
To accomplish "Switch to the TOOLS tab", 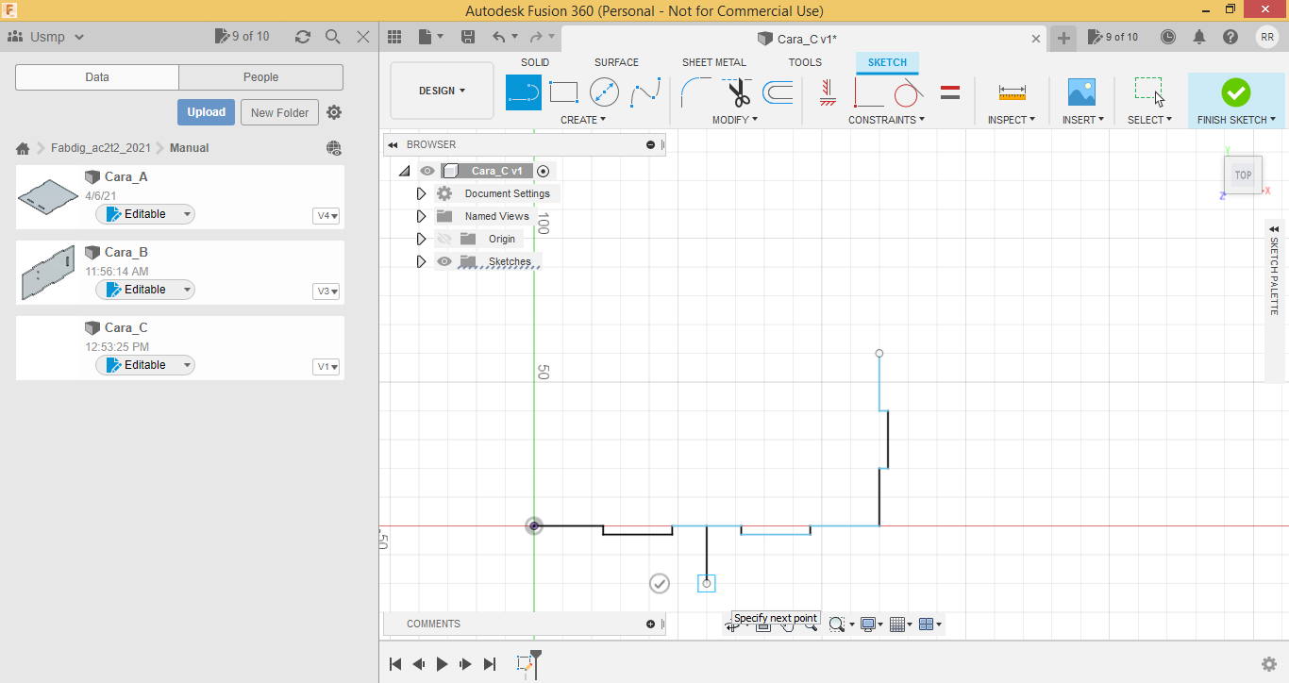I will [x=805, y=62].
